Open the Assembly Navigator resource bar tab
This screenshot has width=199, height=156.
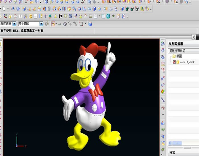(163, 43)
